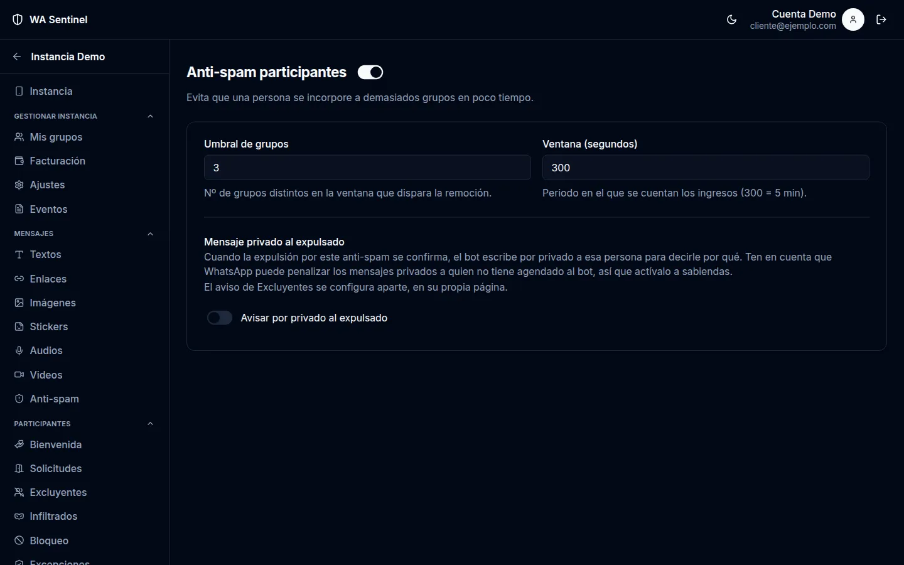This screenshot has width=904, height=565.
Task: Click the cliente@ejemplo.com email text
Action: pos(793,26)
